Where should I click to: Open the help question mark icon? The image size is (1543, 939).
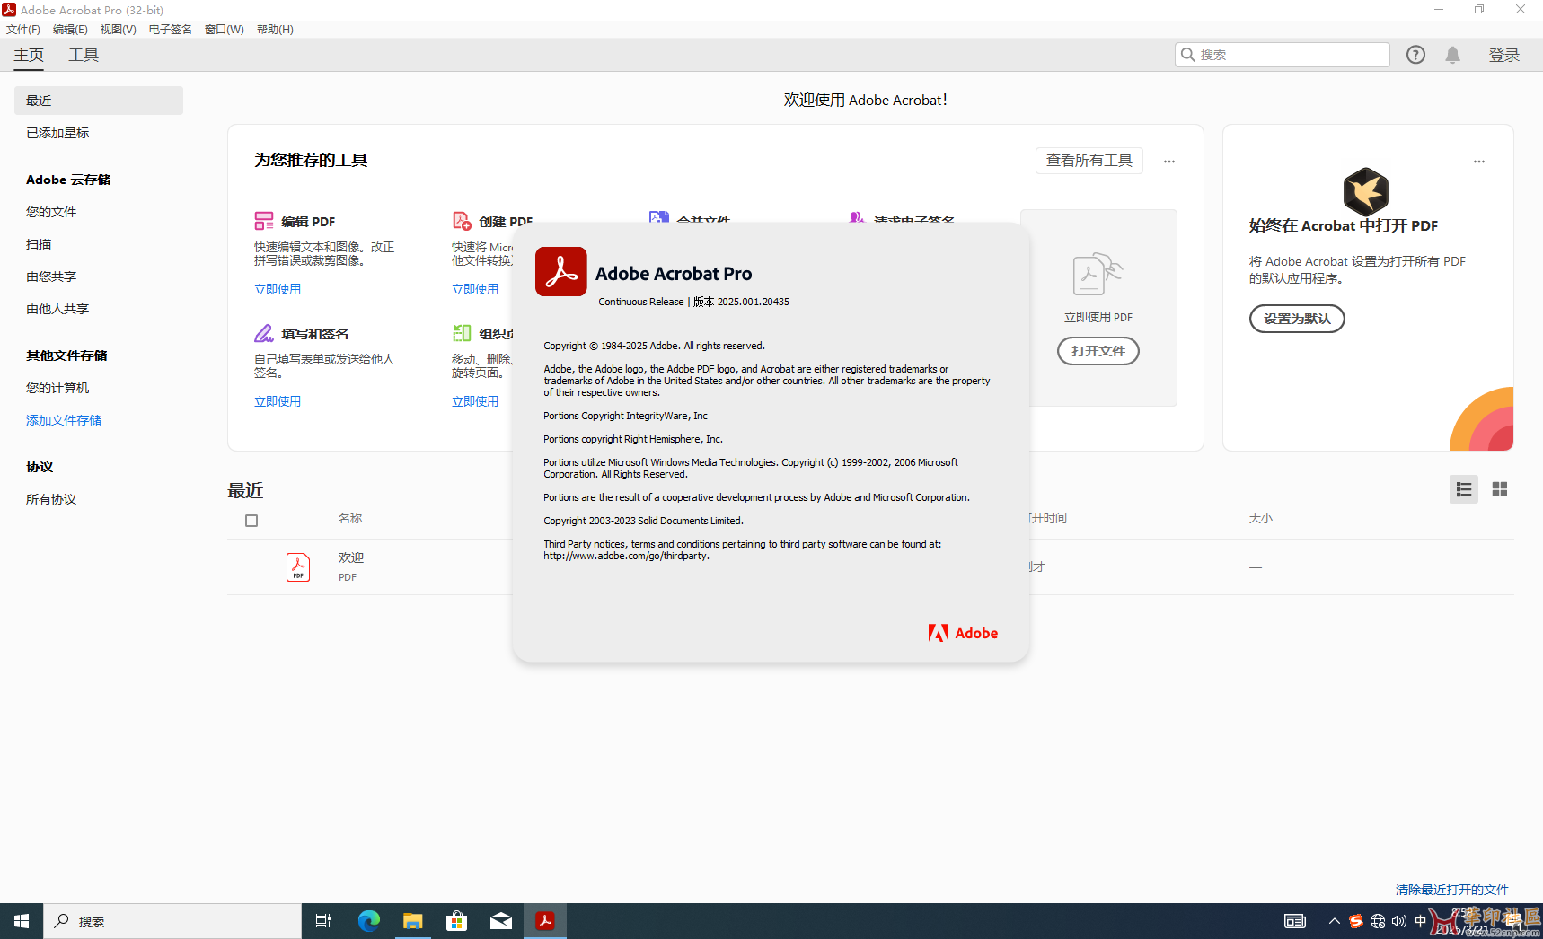point(1416,55)
